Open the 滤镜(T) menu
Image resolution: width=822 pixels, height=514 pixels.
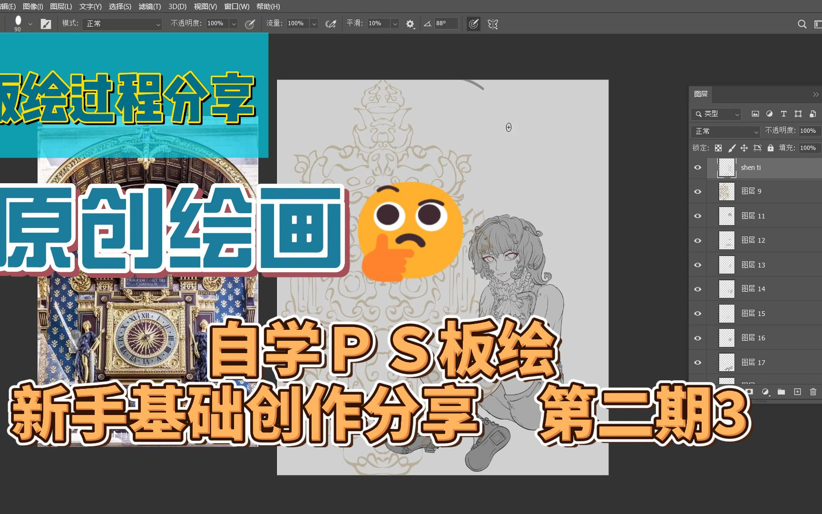(x=149, y=7)
